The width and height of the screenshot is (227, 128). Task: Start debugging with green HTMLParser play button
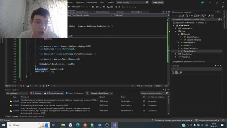[x=69, y=7]
